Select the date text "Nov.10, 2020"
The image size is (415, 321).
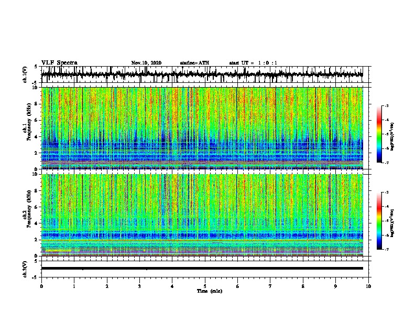146,63
